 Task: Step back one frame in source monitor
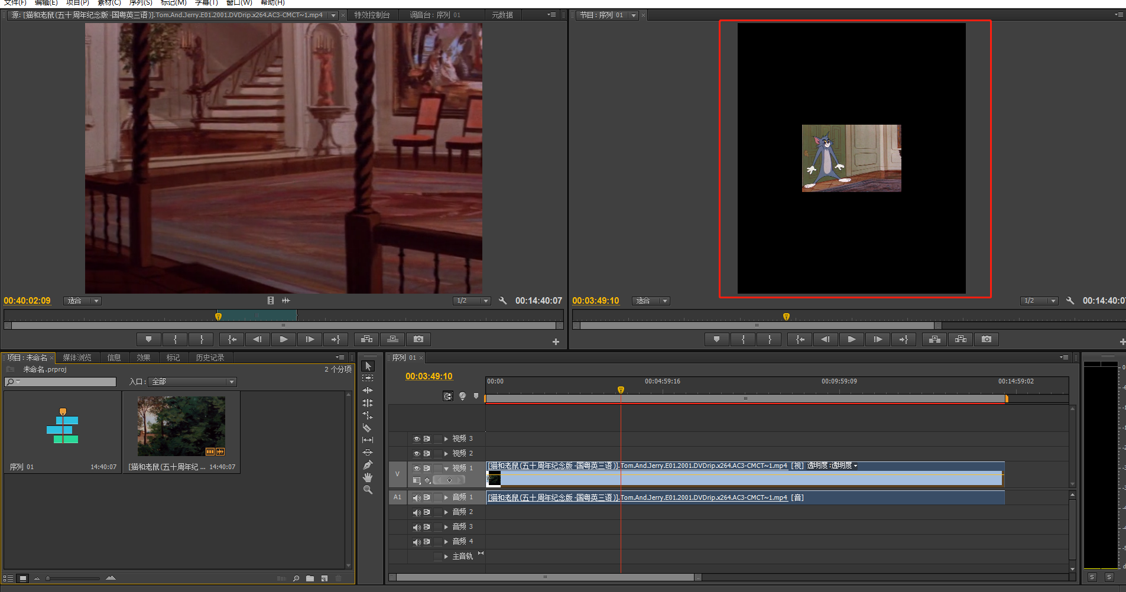point(257,339)
